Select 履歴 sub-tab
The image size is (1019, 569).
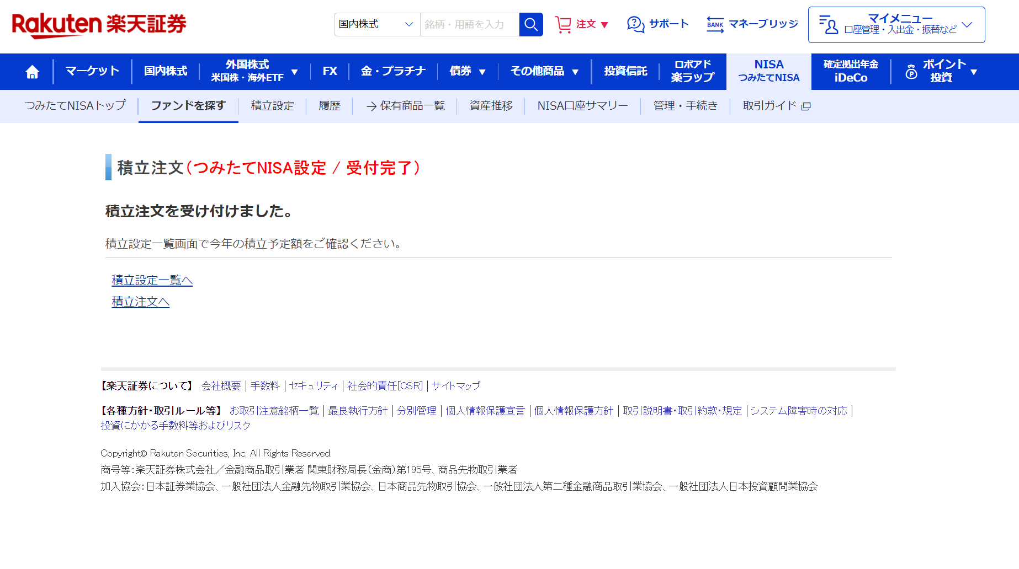click(330, 105)
